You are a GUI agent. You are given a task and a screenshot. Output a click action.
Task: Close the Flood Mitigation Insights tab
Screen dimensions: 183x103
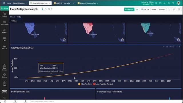click(x=50, y=3)
